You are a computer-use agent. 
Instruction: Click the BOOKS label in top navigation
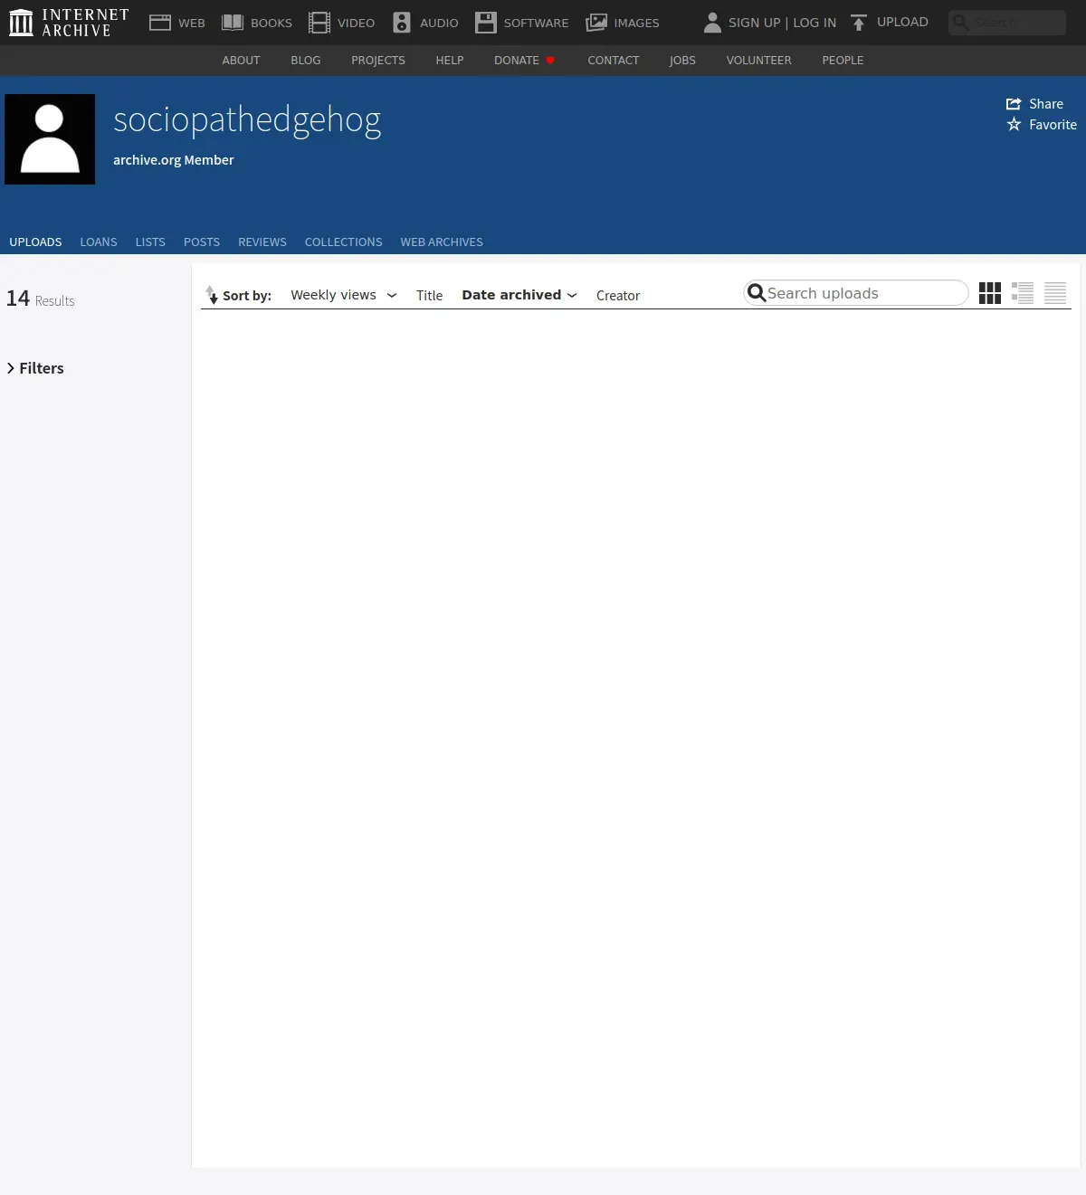[x=271, y=23]
